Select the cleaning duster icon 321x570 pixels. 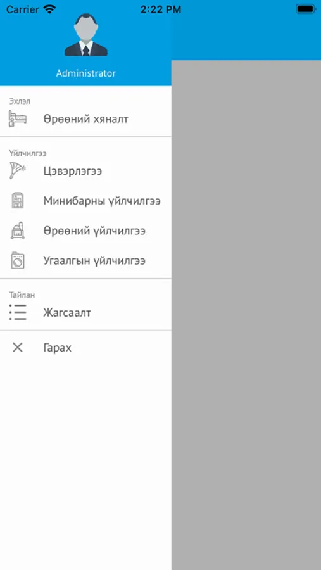(x=18, y=170)
